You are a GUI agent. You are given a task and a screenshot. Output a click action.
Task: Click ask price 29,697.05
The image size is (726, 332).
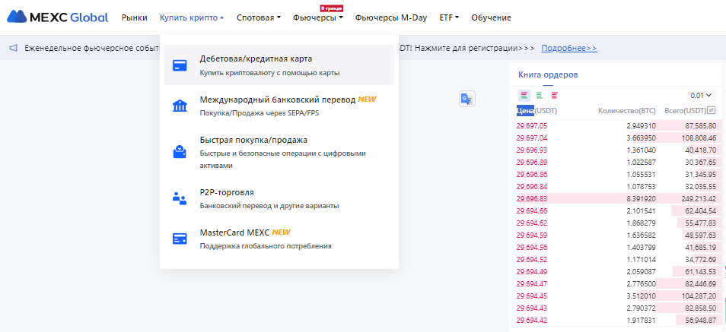click(531, 126)
